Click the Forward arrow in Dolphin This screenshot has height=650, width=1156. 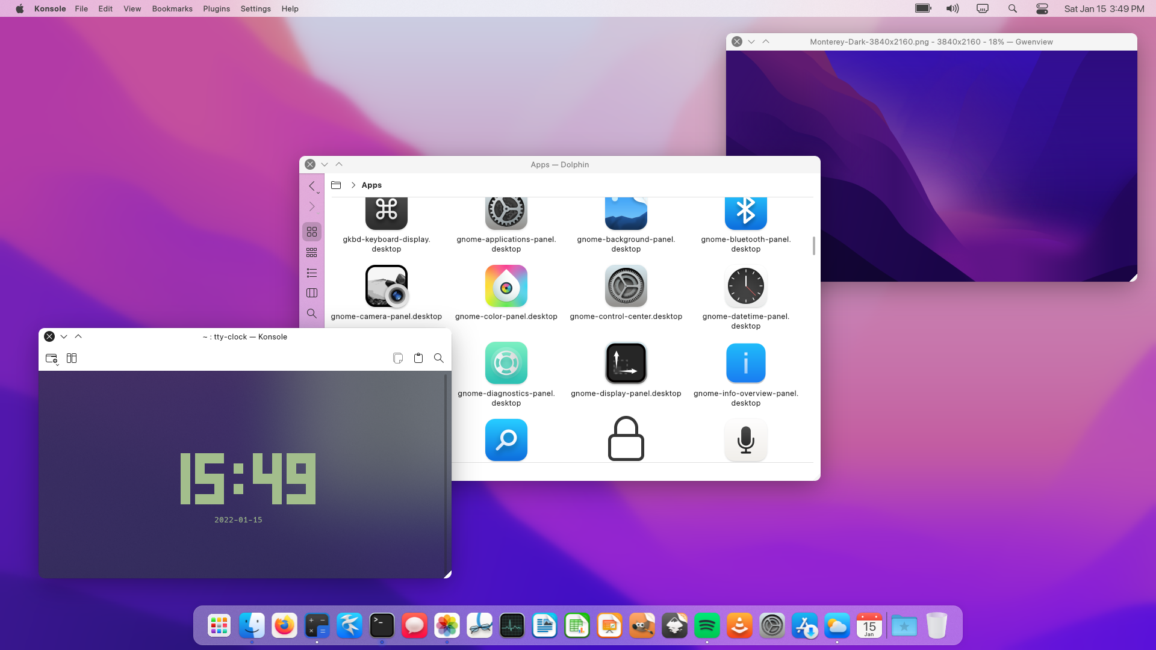click(x=312, y=206)
